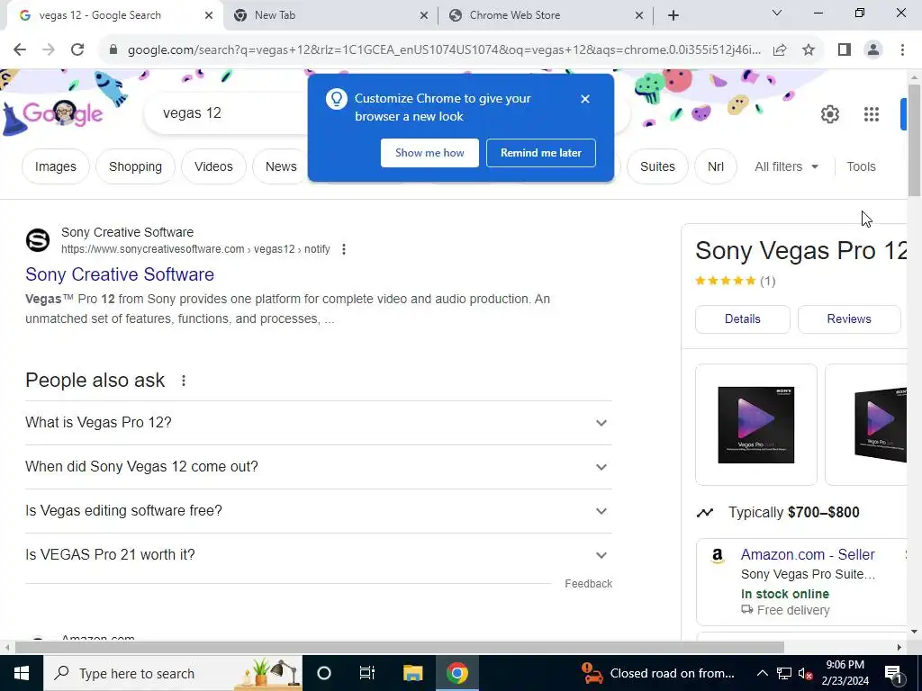The image size is (922, 691).
Task: Click the Chrome address bar URL
Action: pos(444,50)
